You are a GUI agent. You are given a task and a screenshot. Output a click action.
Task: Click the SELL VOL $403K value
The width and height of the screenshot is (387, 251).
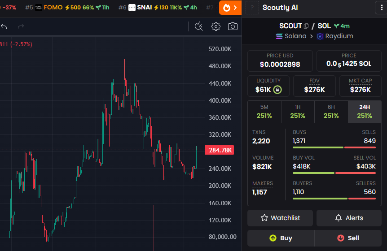tap(366, 167)
